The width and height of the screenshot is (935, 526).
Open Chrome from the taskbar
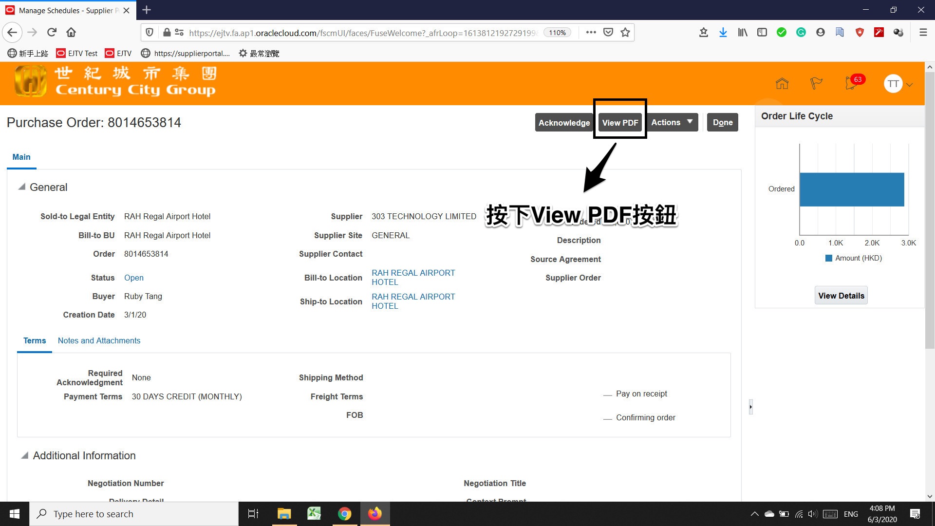pos(344,514)
